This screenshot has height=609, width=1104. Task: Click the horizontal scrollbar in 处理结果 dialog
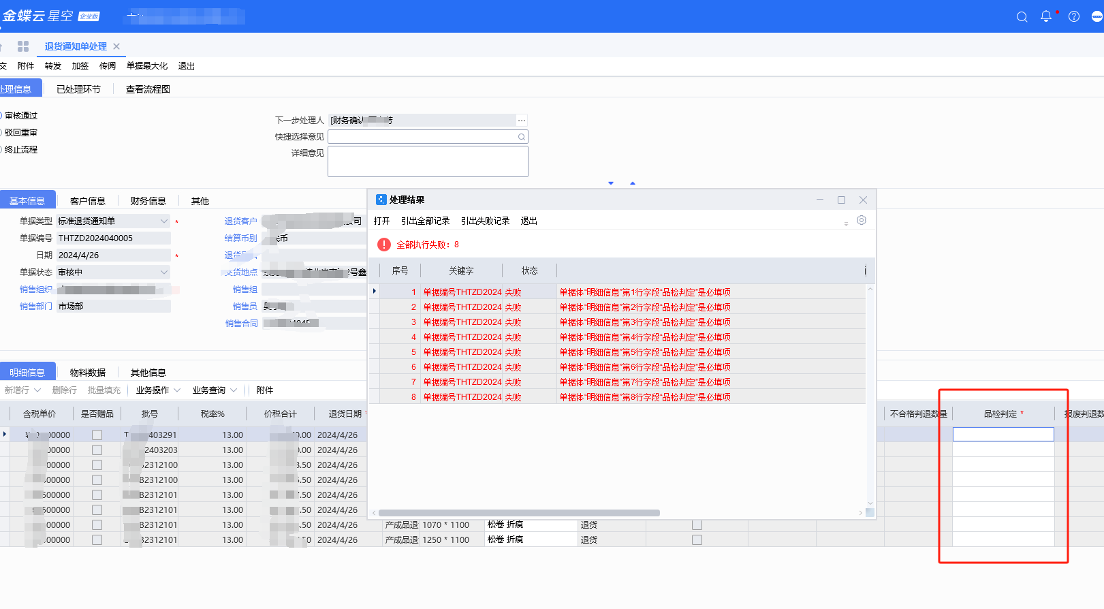(x=519, y=513)
